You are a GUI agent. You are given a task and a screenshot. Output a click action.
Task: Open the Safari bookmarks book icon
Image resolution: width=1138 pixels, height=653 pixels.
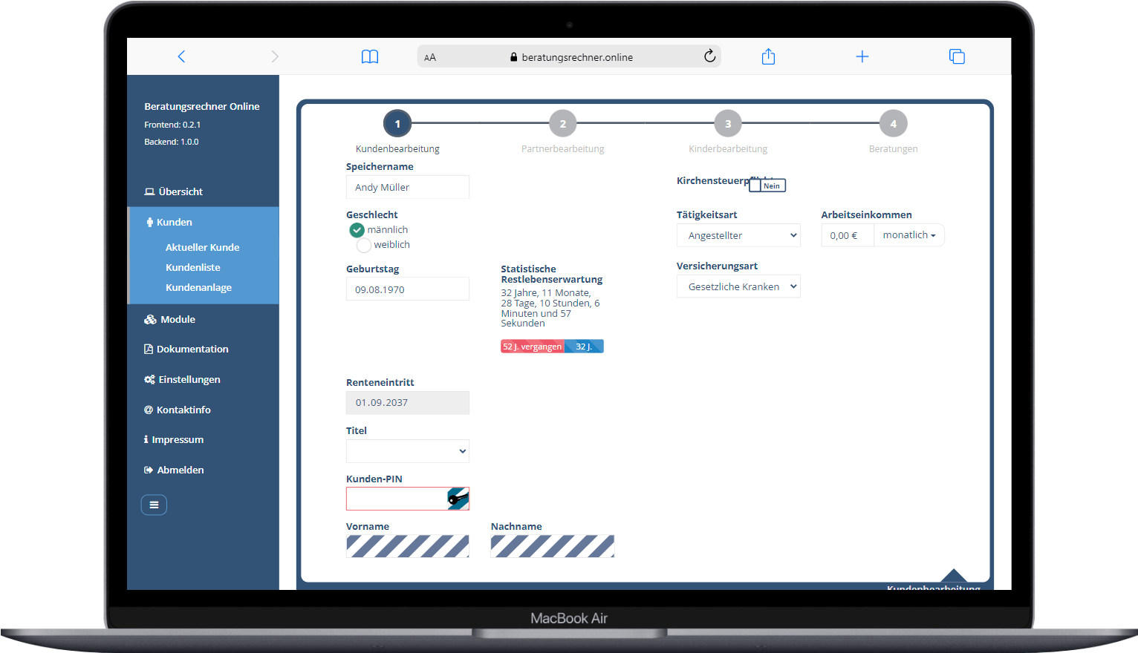click(370, 57)
